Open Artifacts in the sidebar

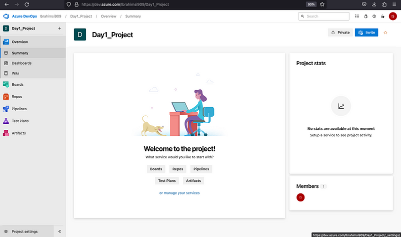[32, 133]
